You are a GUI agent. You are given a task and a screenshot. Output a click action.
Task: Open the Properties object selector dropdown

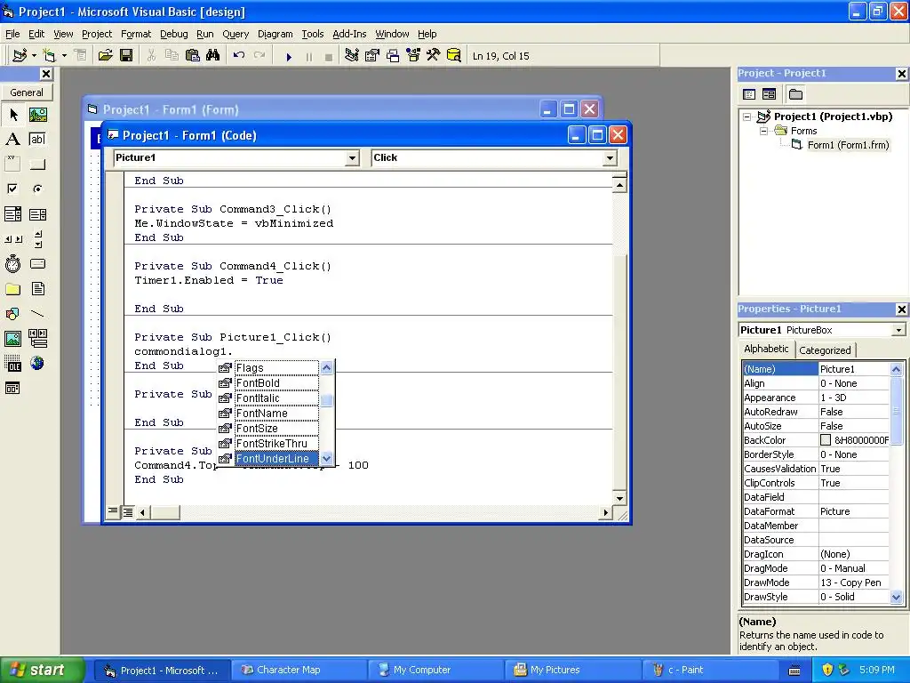click(898, 330)
